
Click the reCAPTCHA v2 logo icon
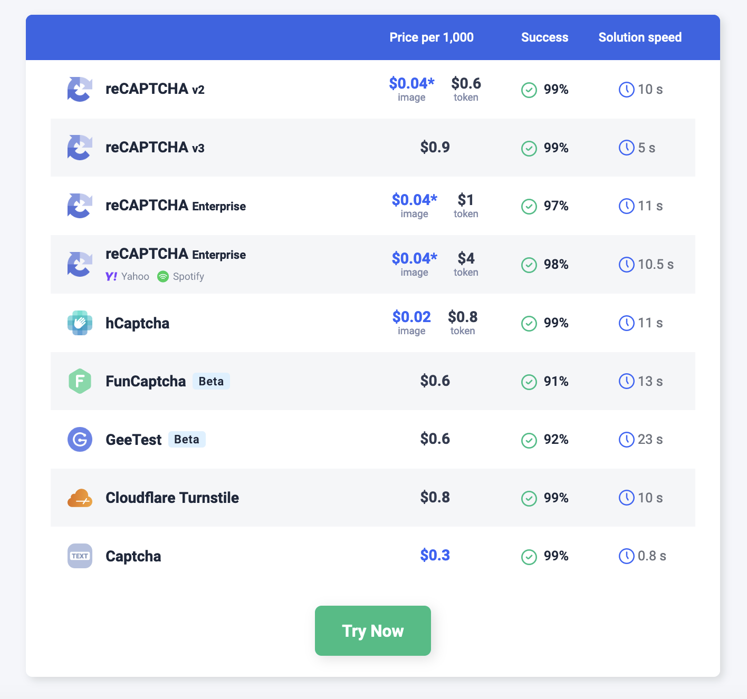[x=80, y=89]
